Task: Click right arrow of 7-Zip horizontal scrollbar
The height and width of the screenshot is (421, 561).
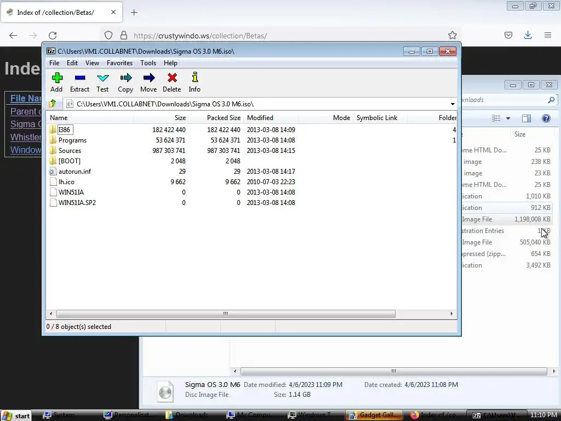Action: coord(451,314)
